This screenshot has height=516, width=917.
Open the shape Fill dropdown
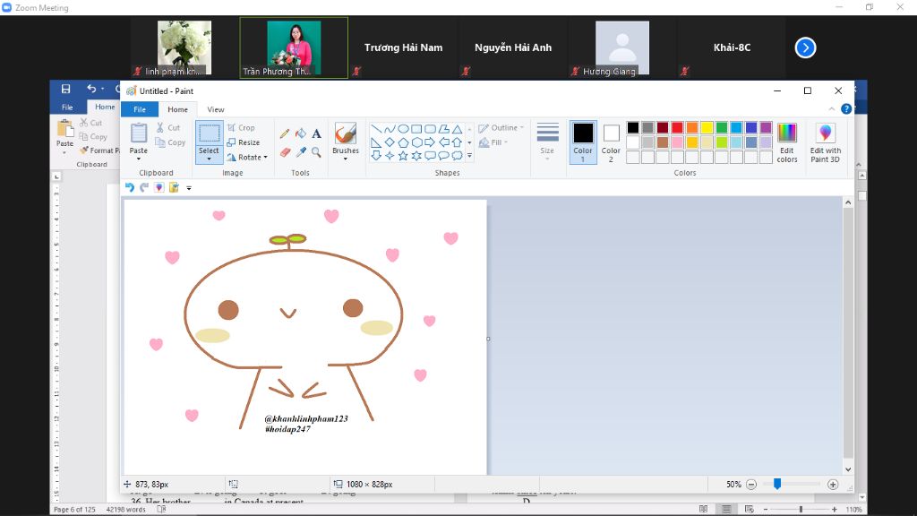click(x=493, y=142)
